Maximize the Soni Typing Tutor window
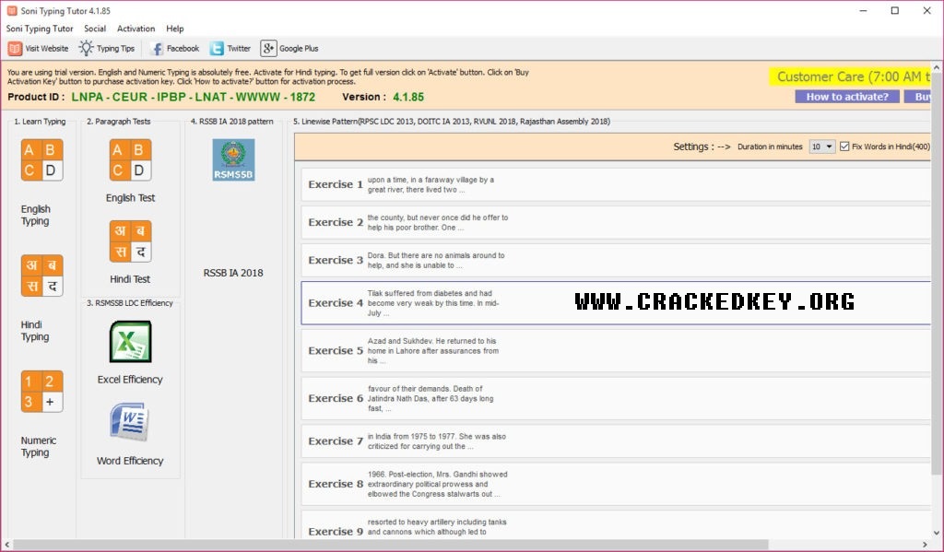Image resolution: width=944 pixels, height=552 pixels. click(895, 10)
